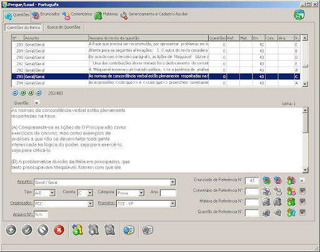Image resolution: width=320 pixels, height=252 pixels.
Task: Click the blue magnifier search questions icon
Action: tap(129, 230)
